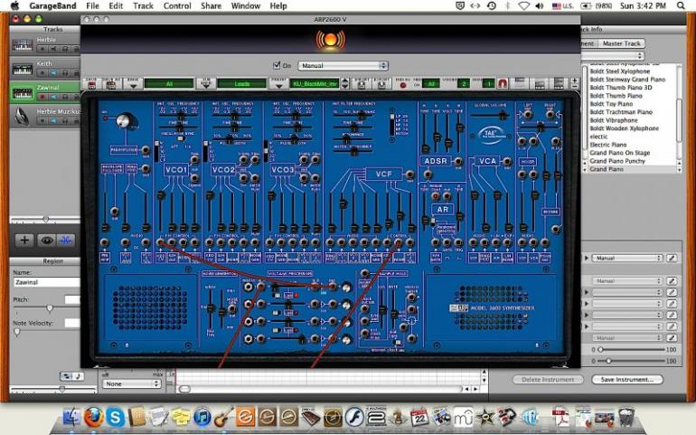The image size is (696, 435).
Task: Open the Preset dropdown arrow in ARP2600 toolbar
Action: point(278,83)
